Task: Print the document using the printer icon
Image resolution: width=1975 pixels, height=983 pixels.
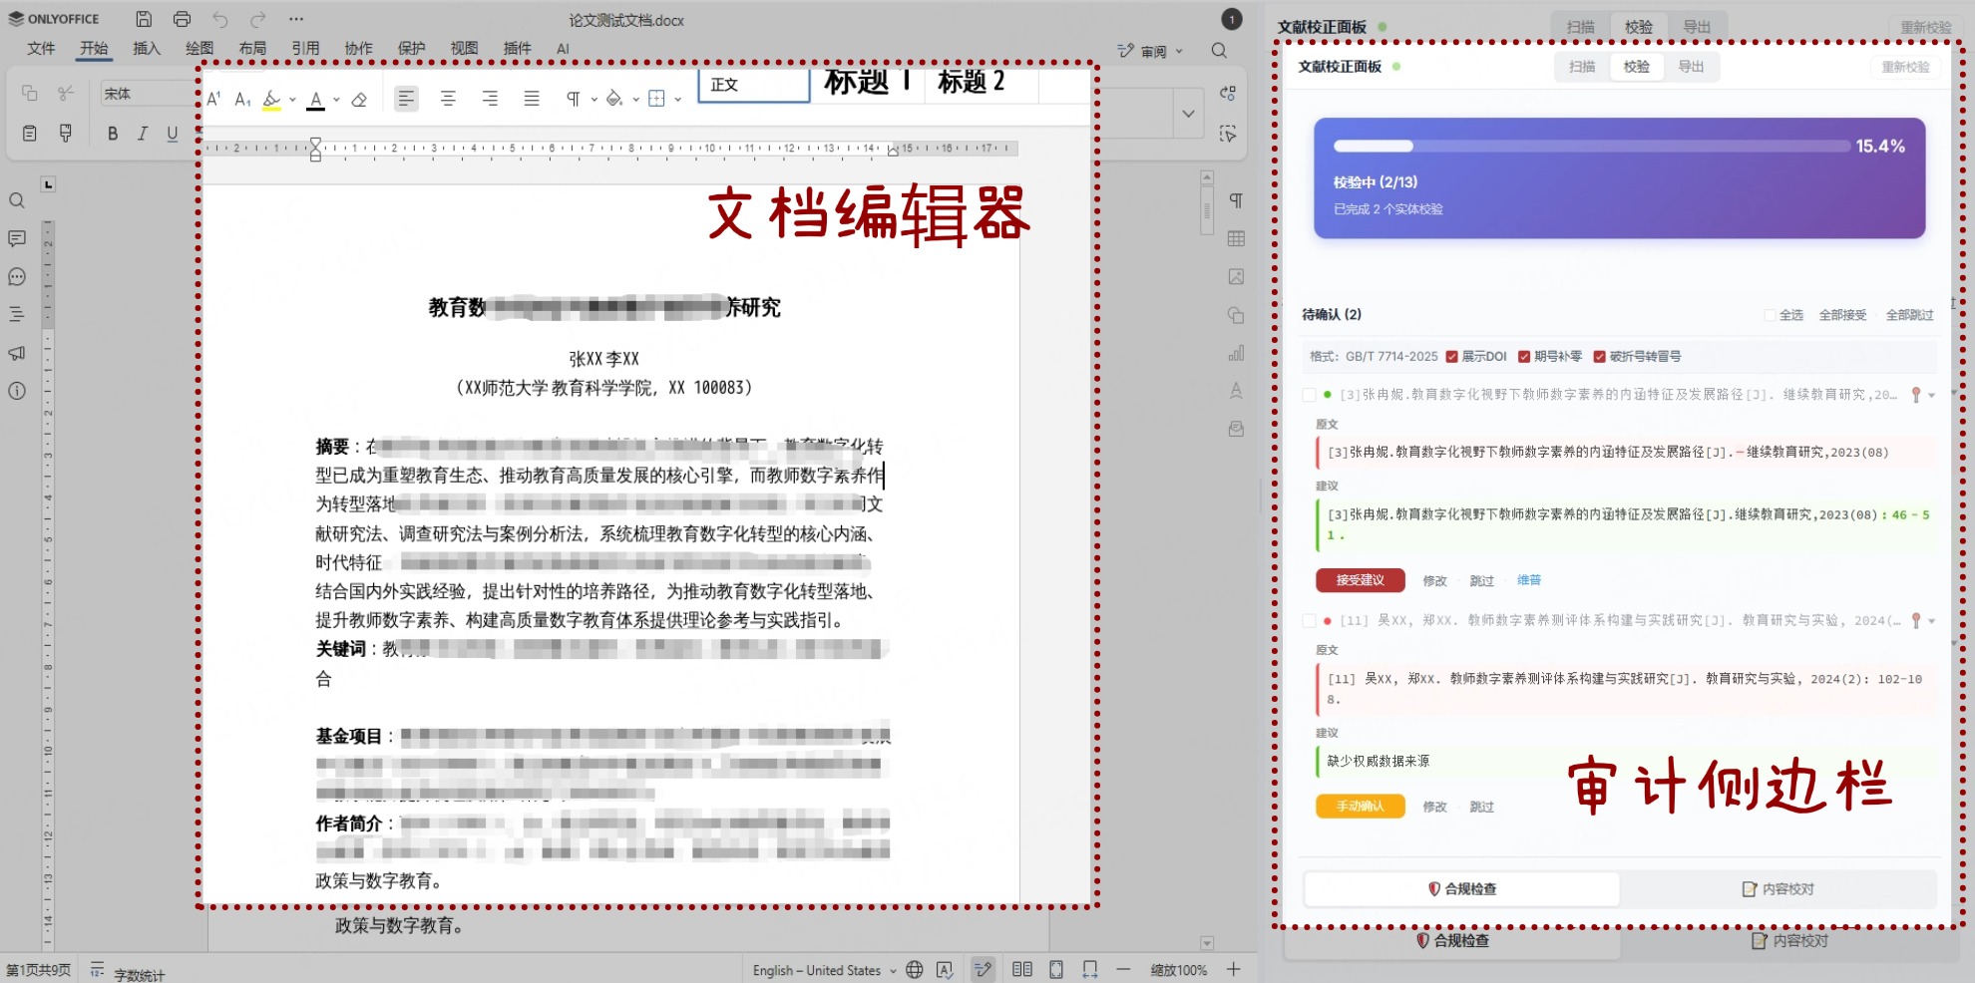Action: [182, 19]
